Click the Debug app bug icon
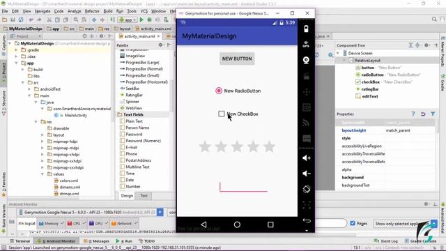The height and width of the screenshot is (251, 446). click(149, 20)
